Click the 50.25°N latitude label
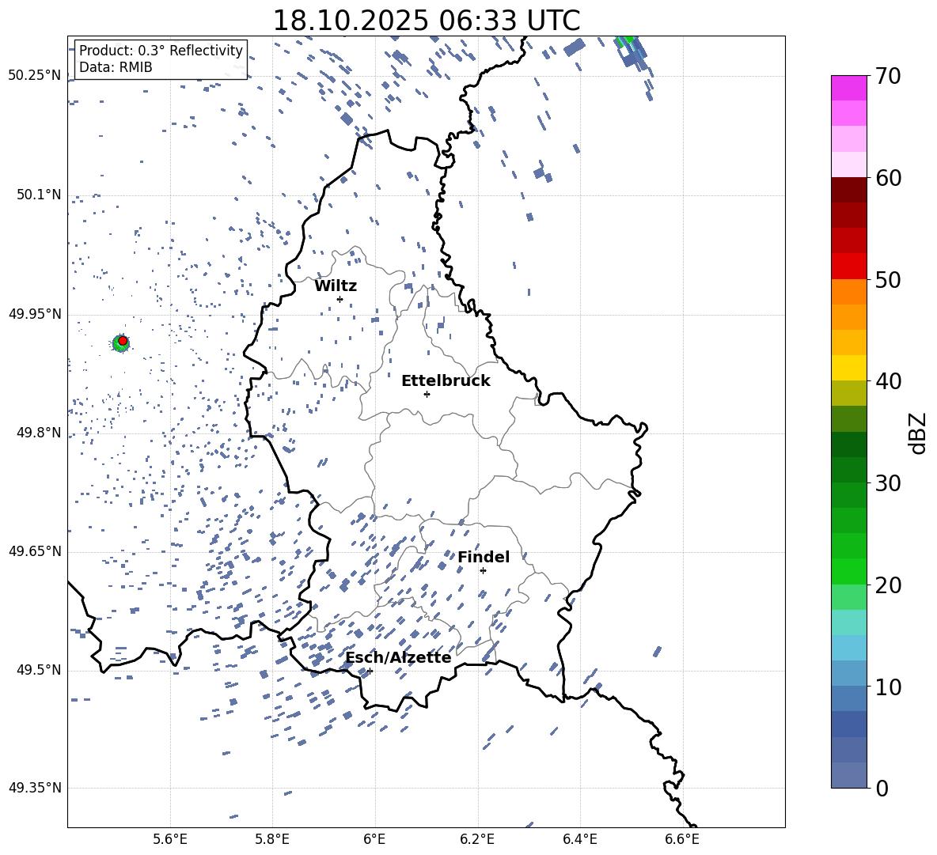 [x=34, y=76]
